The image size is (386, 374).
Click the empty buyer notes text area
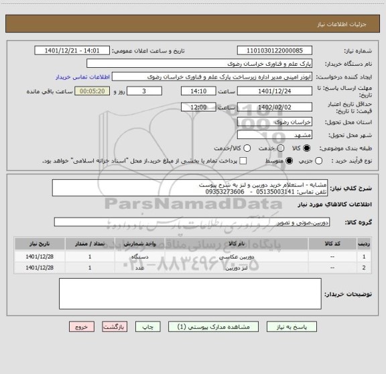(x=190, y=293)
